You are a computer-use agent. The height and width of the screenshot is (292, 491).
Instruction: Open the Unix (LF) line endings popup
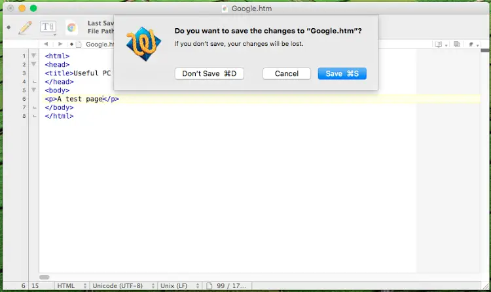click(180, 285)
